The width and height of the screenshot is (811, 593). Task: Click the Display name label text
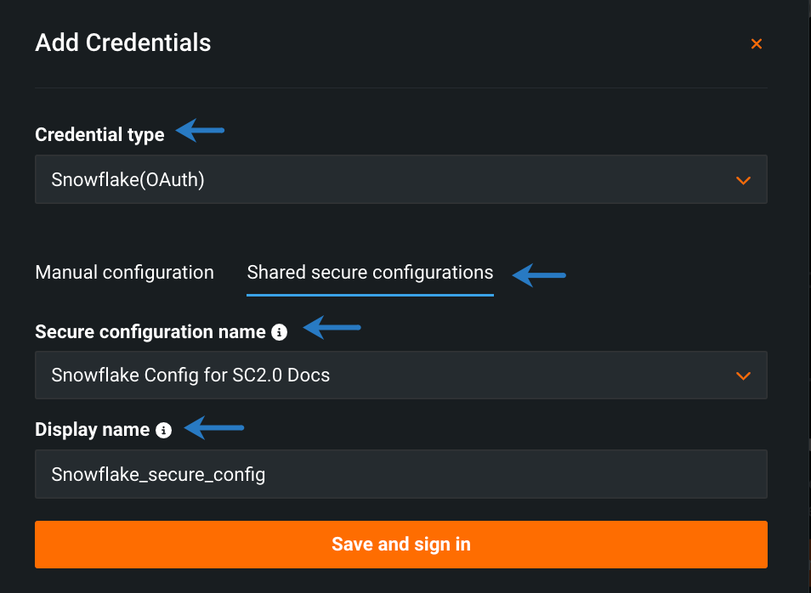tap(92, 430)
